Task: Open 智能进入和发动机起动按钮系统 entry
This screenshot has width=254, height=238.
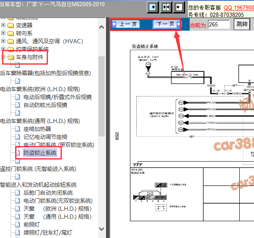Action: point(38,185)
